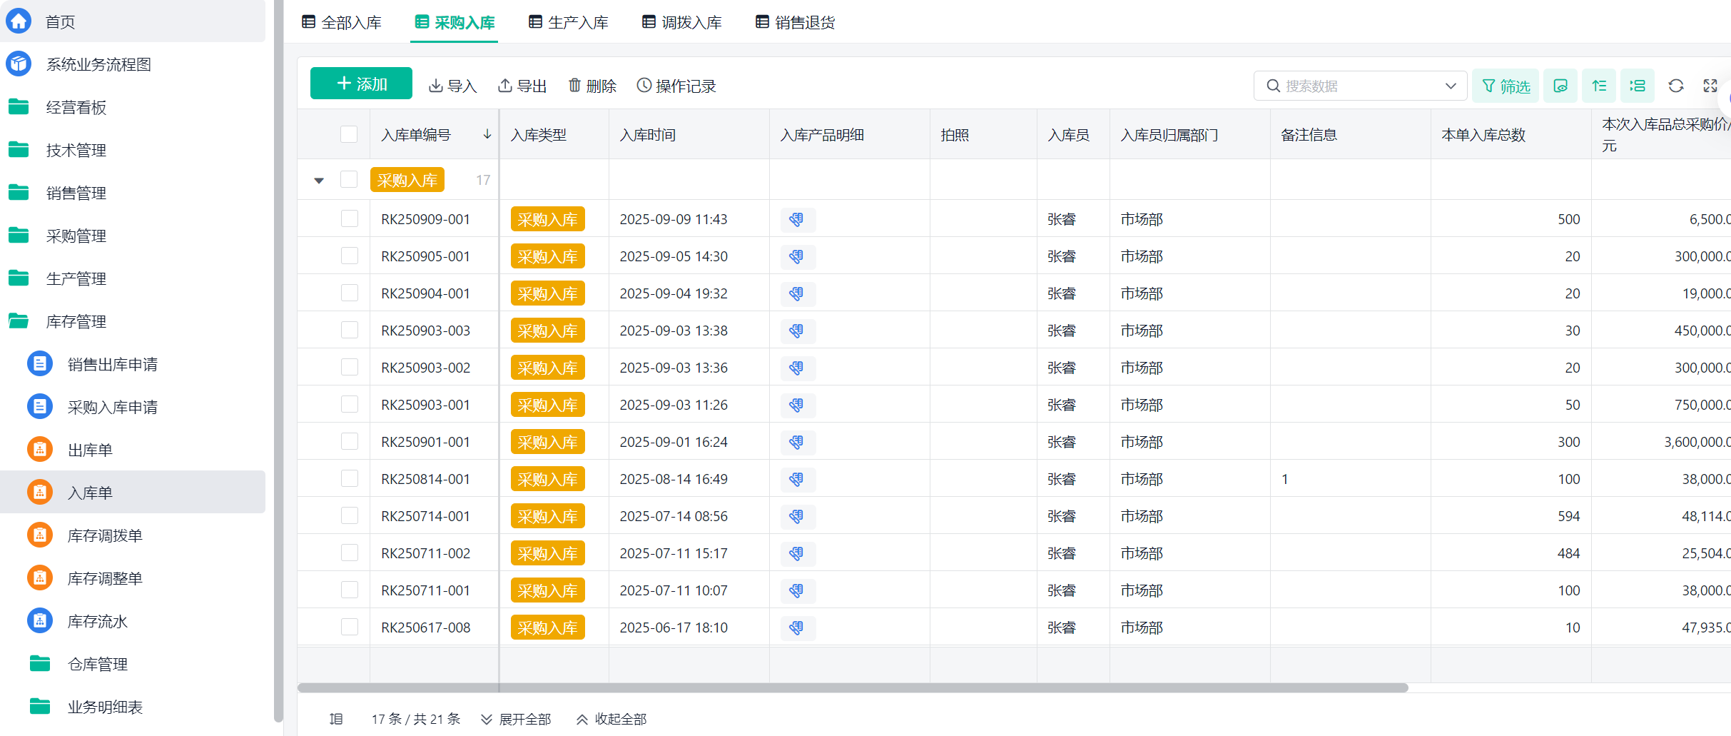Click 展开全部 at the bottom

[x=517, y=719]
